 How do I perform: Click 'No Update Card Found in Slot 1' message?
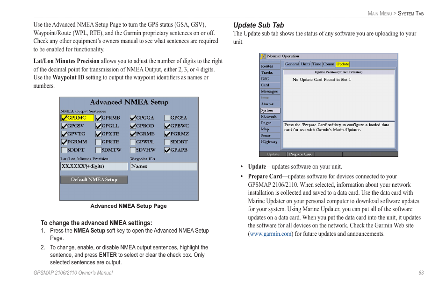[x=322, y=79]
